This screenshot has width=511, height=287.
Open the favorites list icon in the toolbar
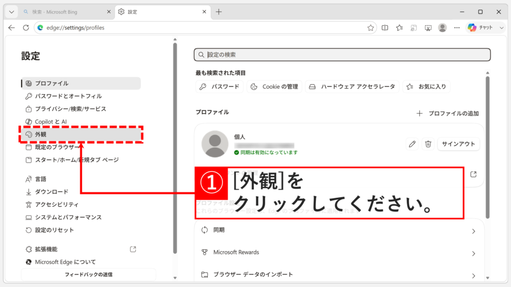tap(400, 28)
